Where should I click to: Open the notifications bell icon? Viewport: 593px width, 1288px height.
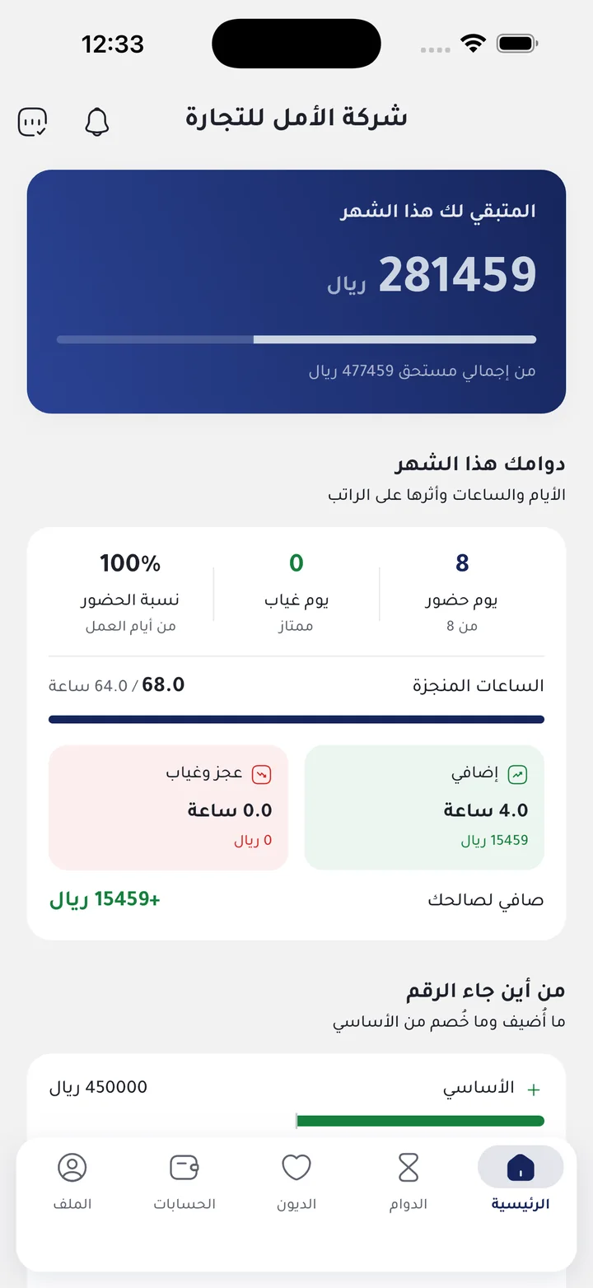97,122
